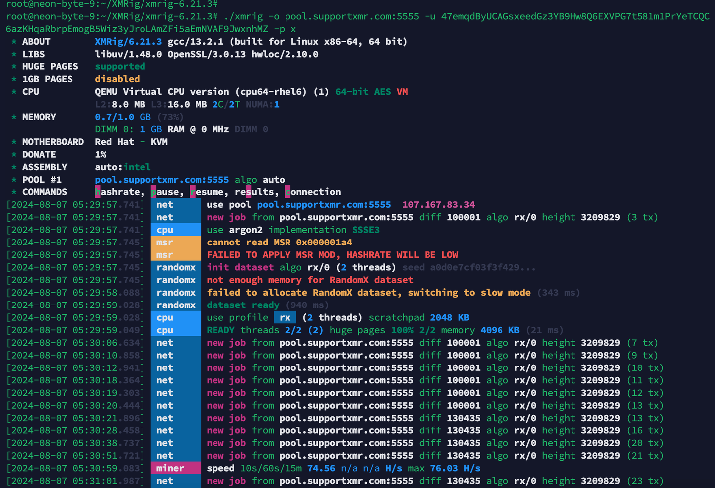
Task: Click the XMRig/6.21.3 version text
Action: [x=128, y=41]
